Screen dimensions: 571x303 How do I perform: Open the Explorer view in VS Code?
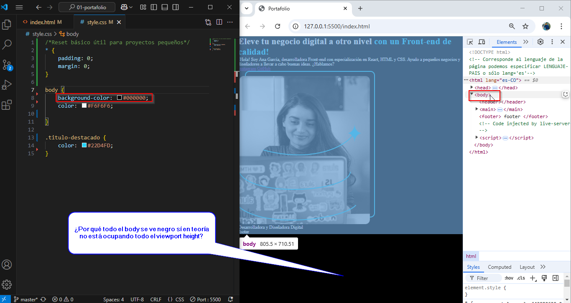point(7,25)
